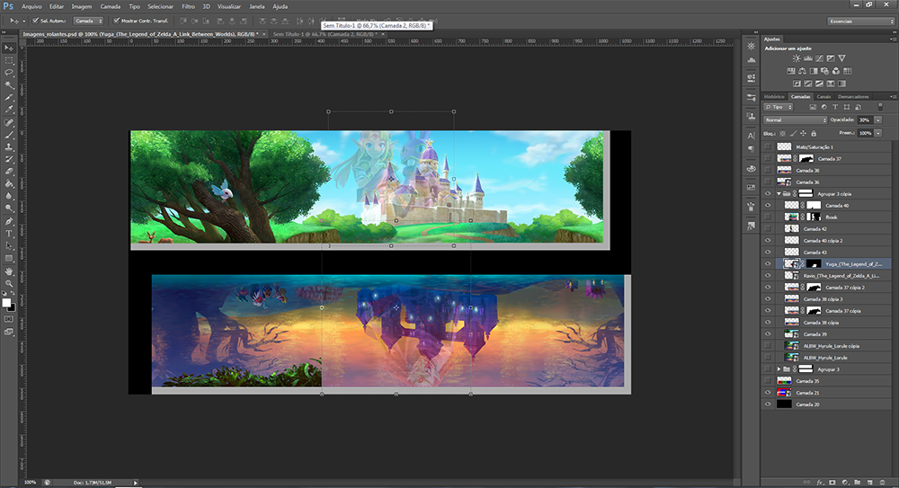Select the Rectangular Marquee tool

pos(9,60)
